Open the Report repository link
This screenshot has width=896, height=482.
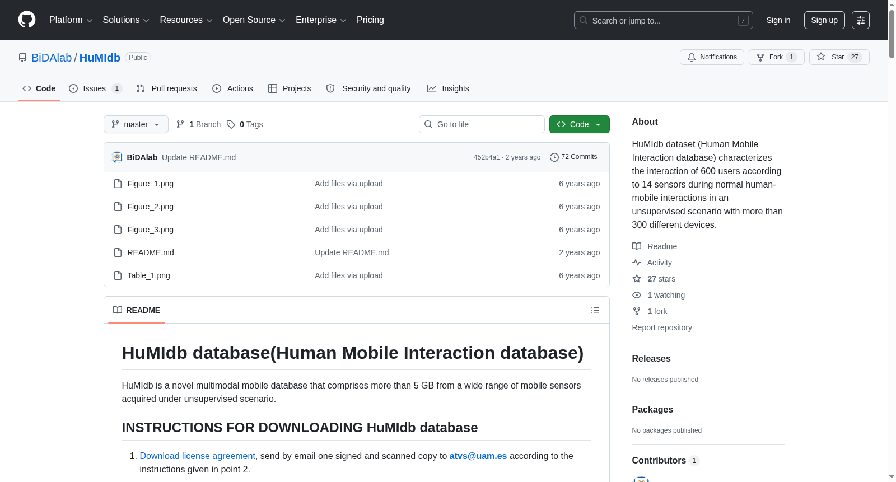[662, 327]
